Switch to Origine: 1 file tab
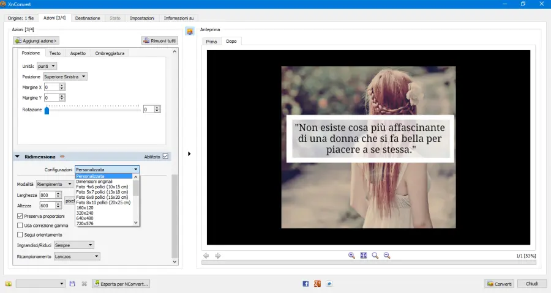The width and height of the screenshot is (551, 293). [21, 18]
